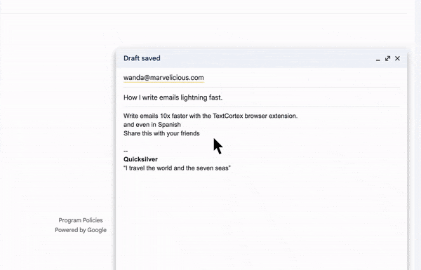Click recipient wanda@marvelicious.com
Viewport: 421px width, 270px height.
pyautogui.click(x=163, y=78)
